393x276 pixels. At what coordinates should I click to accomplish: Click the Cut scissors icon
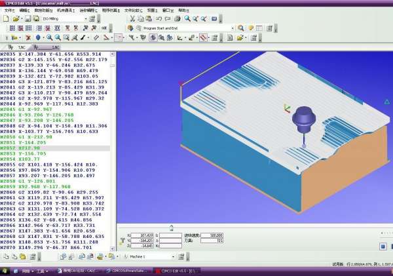[132, 18]
